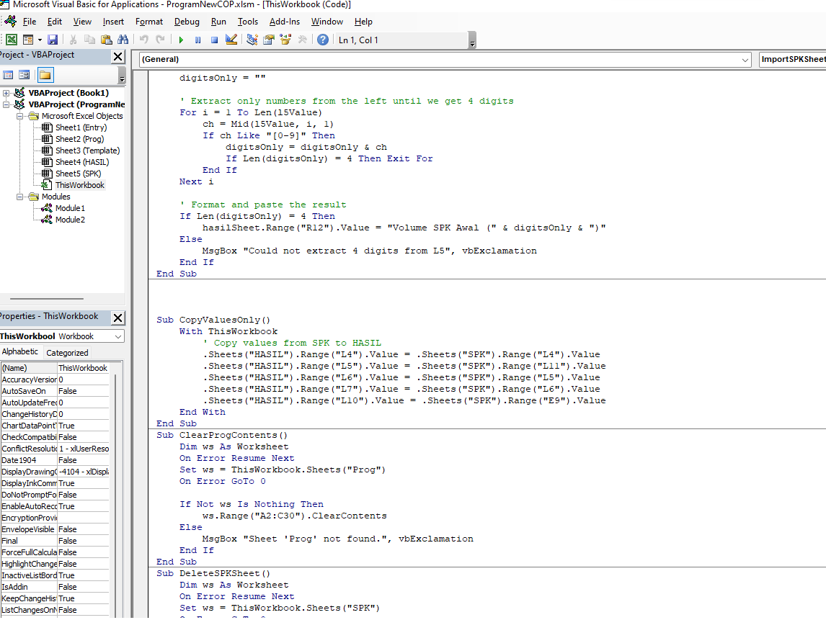Open the Debug menu
Screen dimensions: 826x620
pos(187,22)
